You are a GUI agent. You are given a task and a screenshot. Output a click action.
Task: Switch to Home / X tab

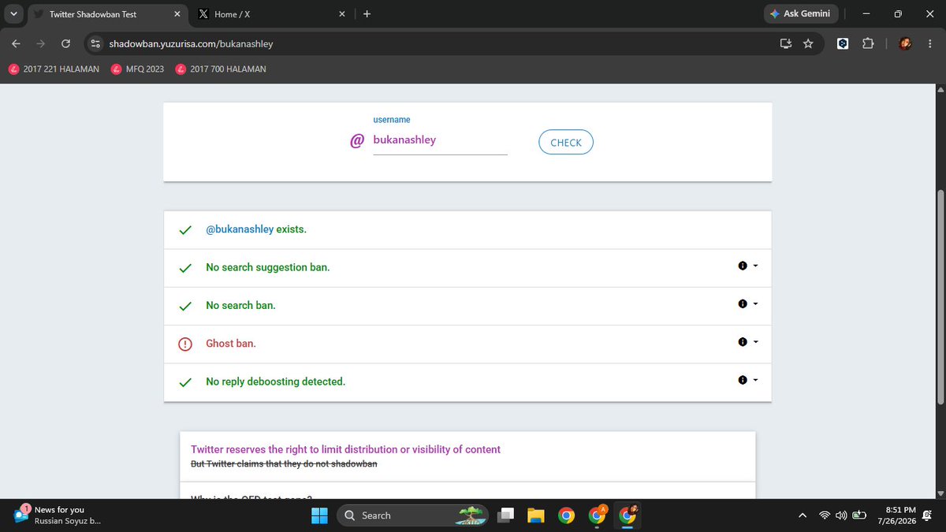point(273,14)
